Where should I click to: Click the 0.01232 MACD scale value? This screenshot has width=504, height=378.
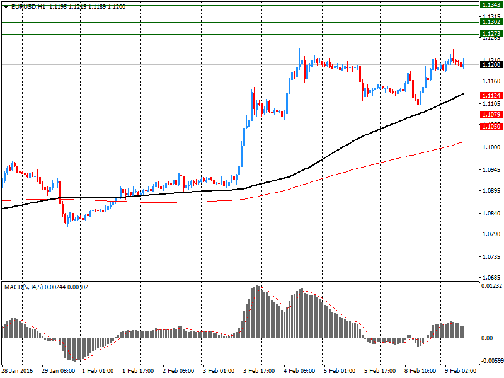491,286
